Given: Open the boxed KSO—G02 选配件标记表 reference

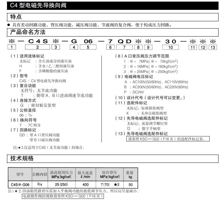Looking at the screenshot, I should (x=168, y=139).
